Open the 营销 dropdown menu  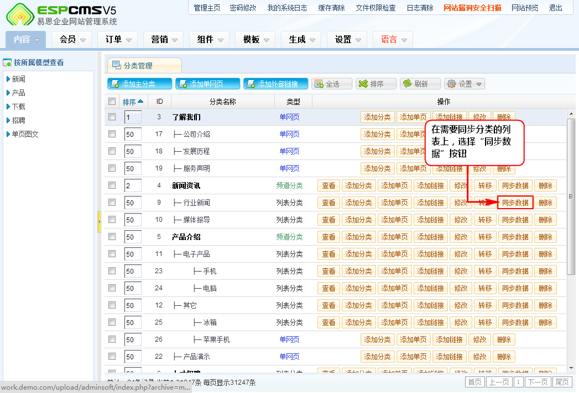[164, 39]
